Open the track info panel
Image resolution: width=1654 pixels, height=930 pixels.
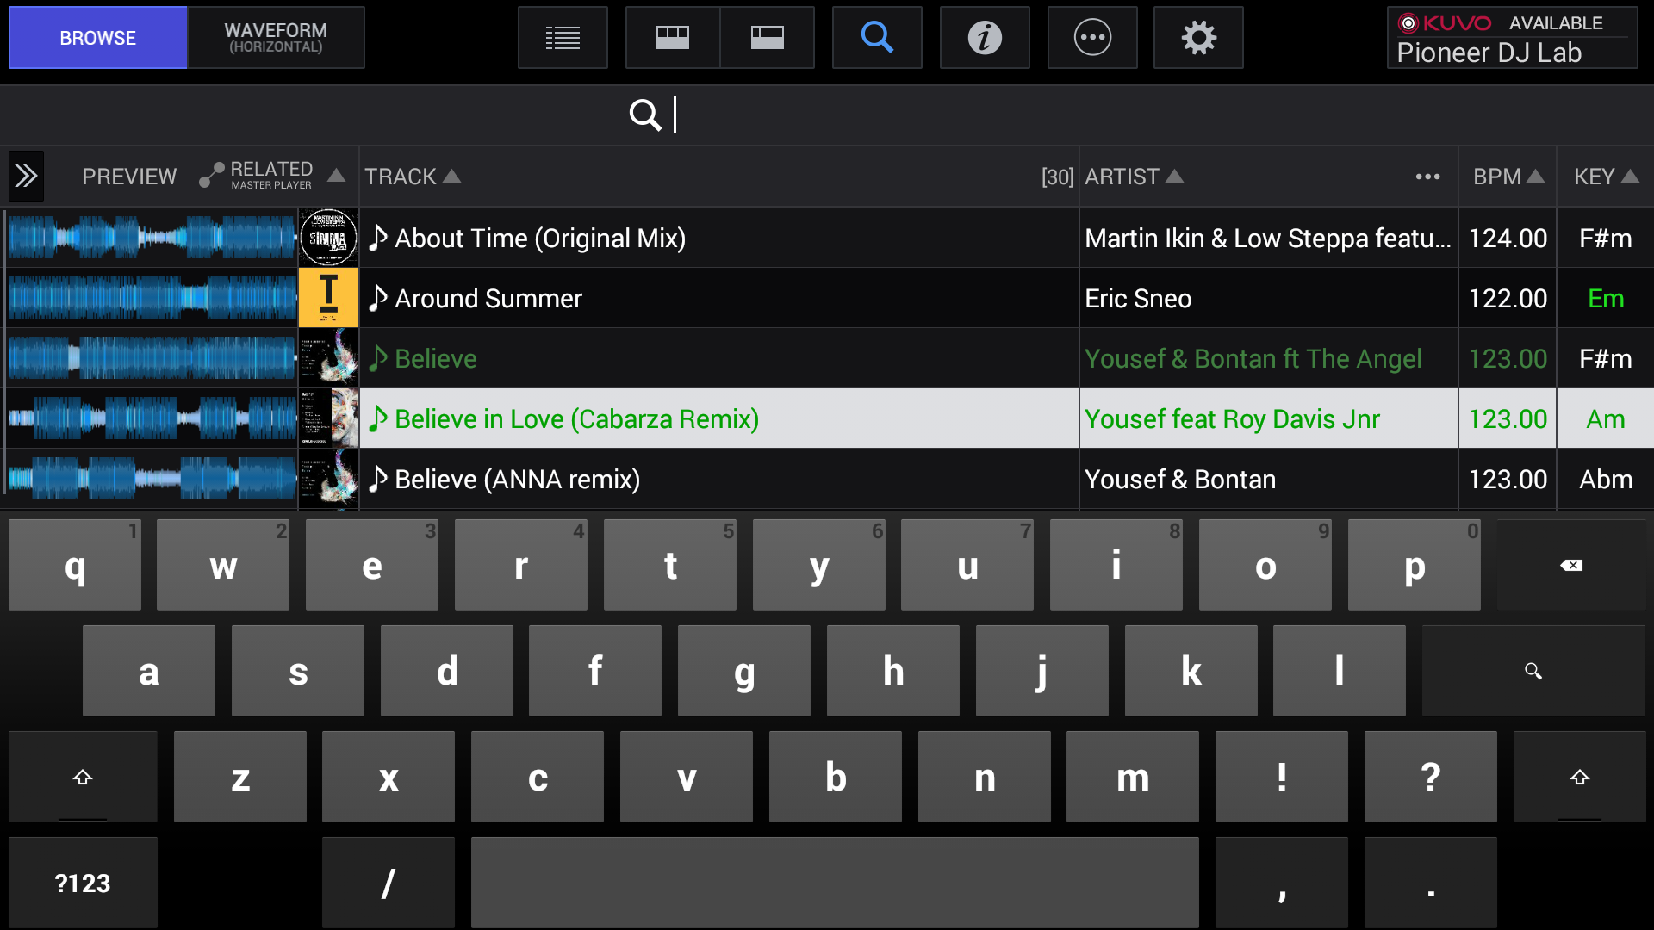coord(985,38)
